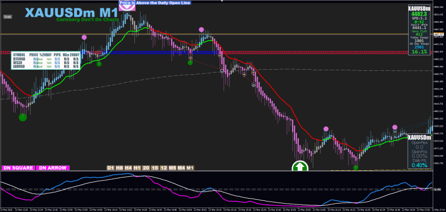
Task: Switch chart to M1 timeframe
Action: (190, 168)
